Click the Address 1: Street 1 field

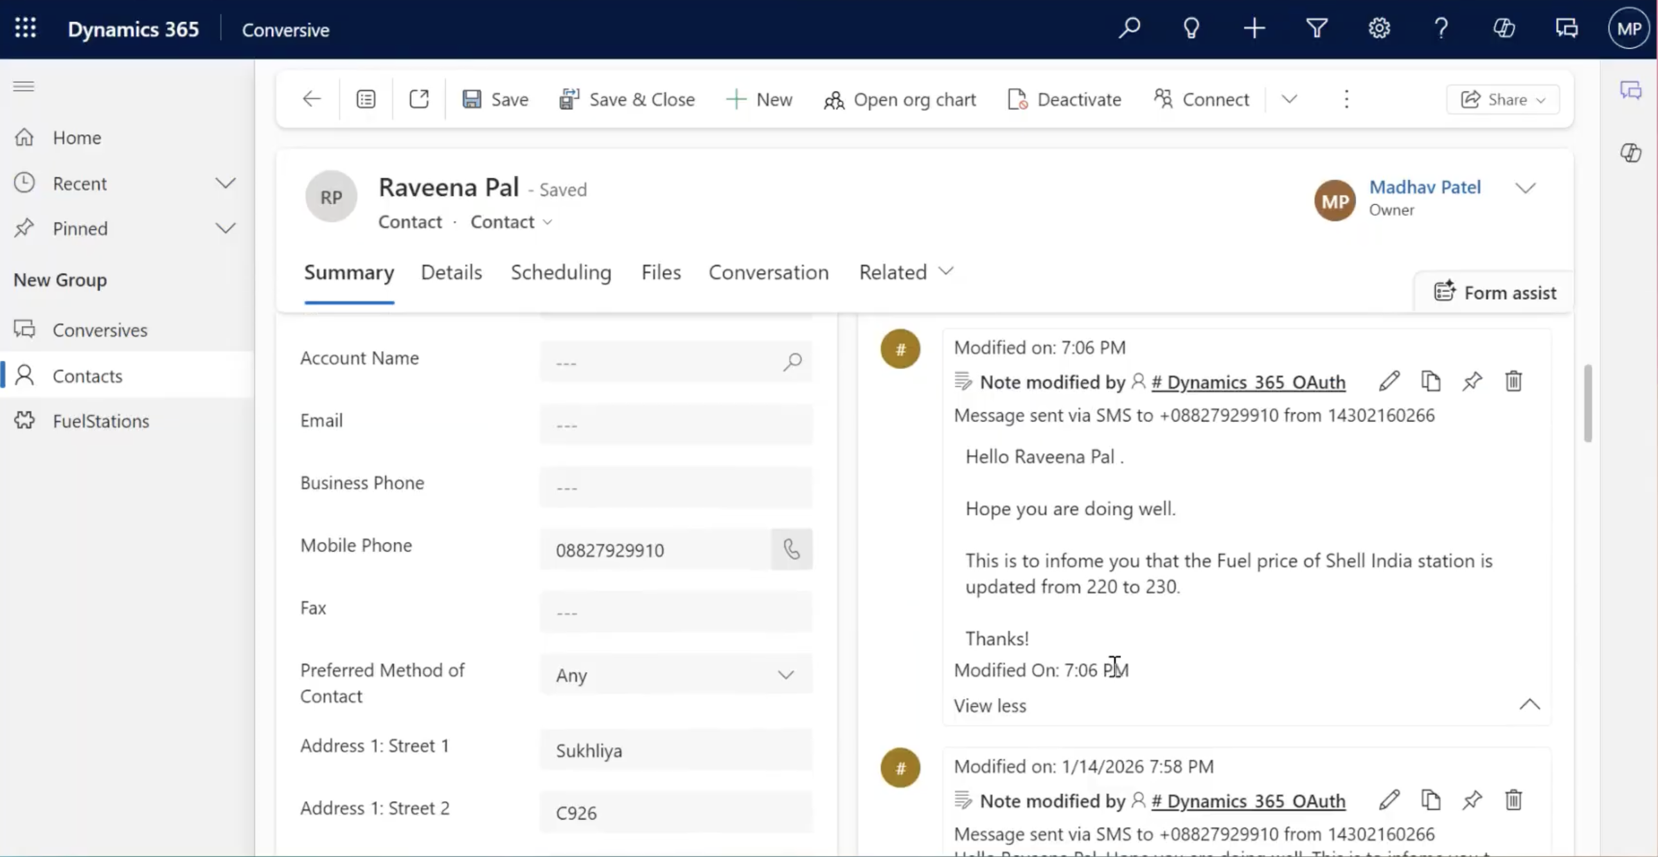[x=676, y=750]
